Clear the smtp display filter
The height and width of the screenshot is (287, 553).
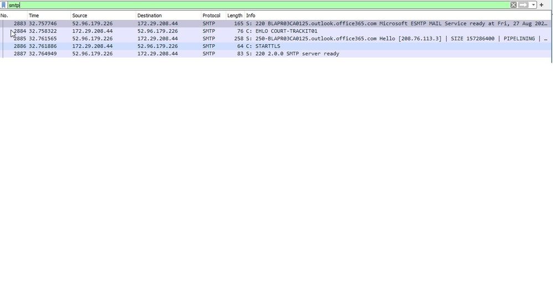(x=514, y=5)
